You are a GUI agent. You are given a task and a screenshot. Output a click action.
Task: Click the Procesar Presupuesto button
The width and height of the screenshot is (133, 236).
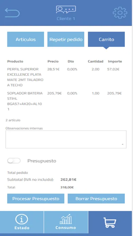[36, 198]
